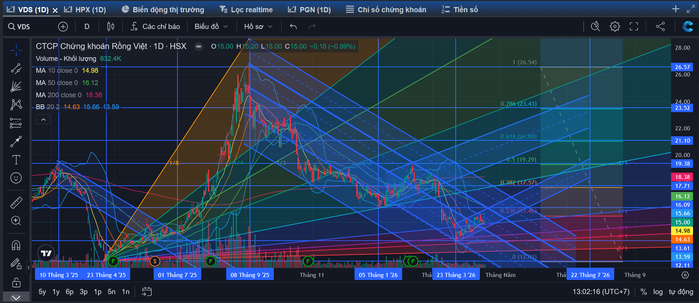Click the MA 10 close indicator legend
The image size is (699, 303).
click(67, 71)
